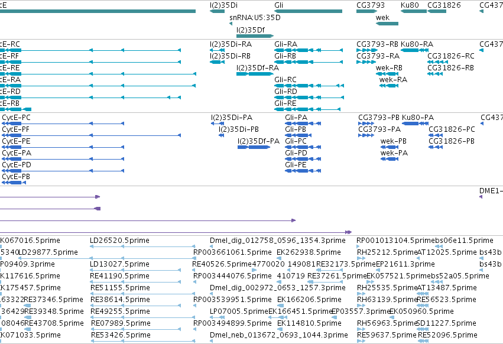Select the RE59637.5prime EST label
503x344 pixels.
[x=387, y=335]
